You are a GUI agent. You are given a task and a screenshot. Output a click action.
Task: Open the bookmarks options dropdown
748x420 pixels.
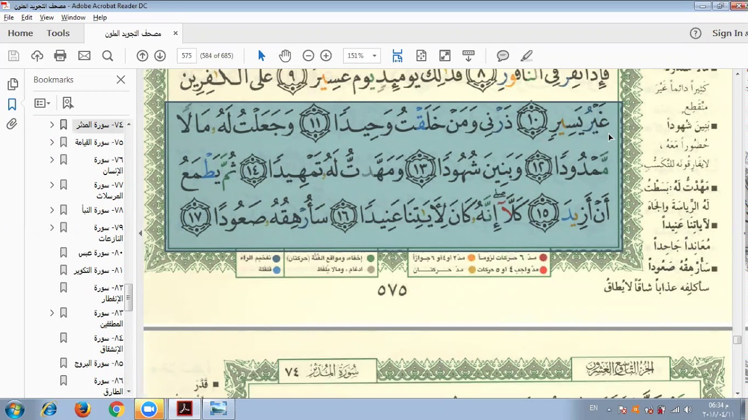(x=42, y=103)
